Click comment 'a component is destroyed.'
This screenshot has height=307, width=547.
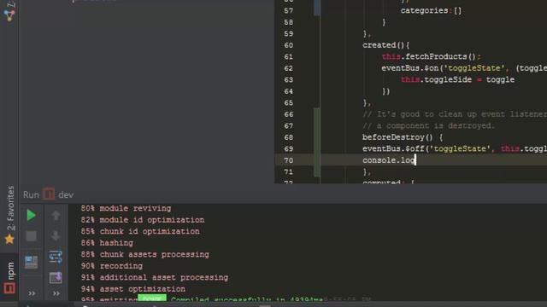pos(429,125)
